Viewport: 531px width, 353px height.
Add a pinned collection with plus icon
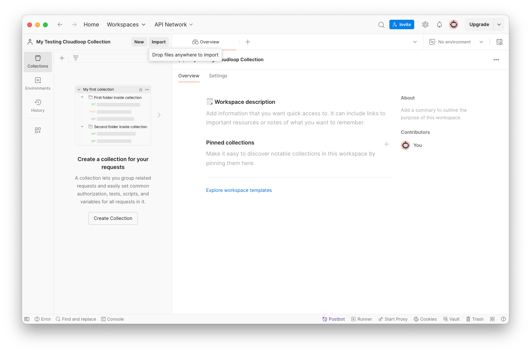(387, 144)
